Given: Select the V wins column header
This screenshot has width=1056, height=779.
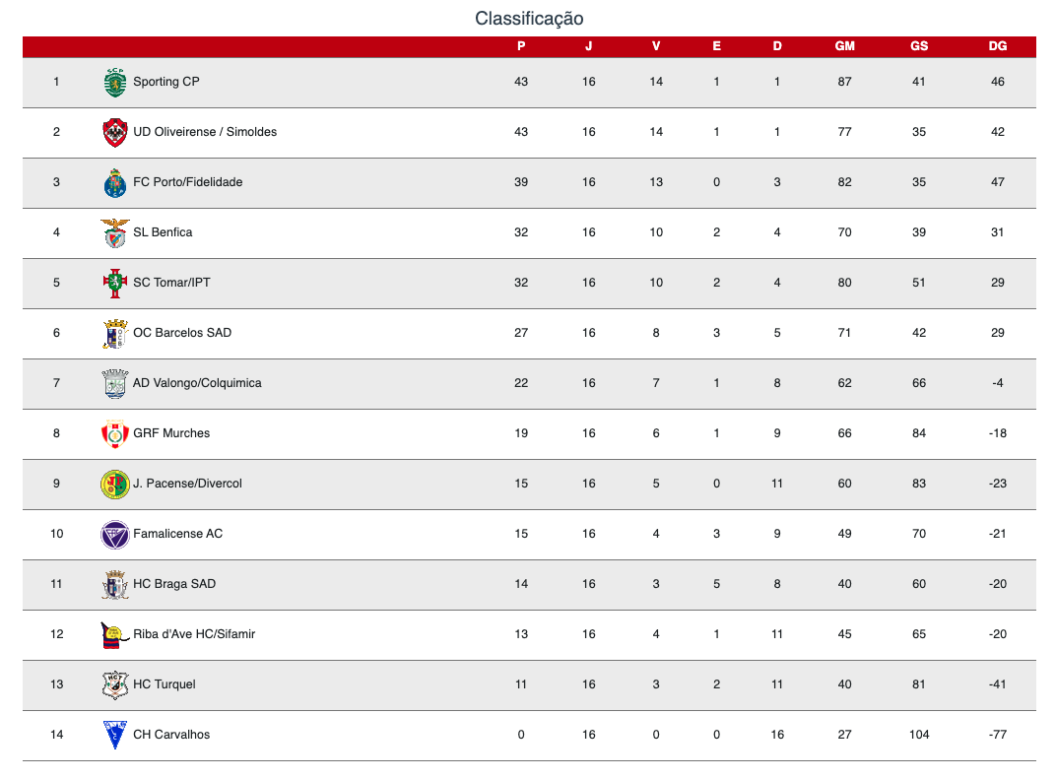Looking at the screenshot, I should [x=656, y=46].
